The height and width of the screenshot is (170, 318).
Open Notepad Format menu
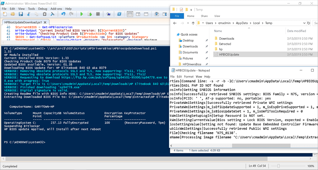189,77
